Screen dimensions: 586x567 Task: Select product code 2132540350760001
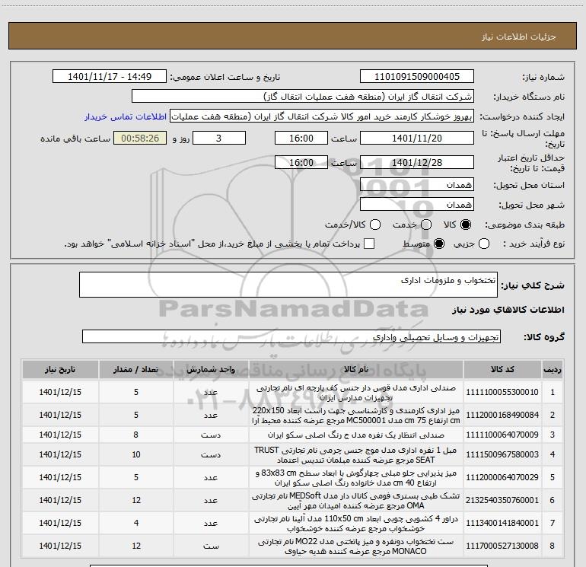502,500
